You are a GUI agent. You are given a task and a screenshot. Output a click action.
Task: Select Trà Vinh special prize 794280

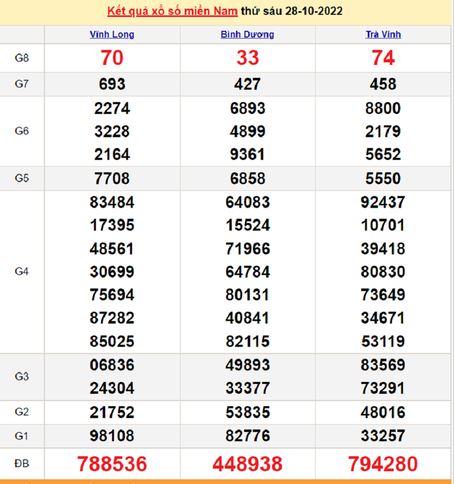click(x=383, y=464)
